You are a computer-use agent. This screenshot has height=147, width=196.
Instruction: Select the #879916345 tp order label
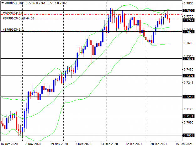pyautogui.click(x=13, y=29)
